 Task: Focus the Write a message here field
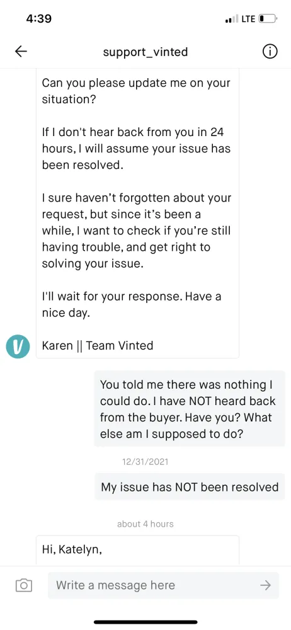(x=163, y=585)
